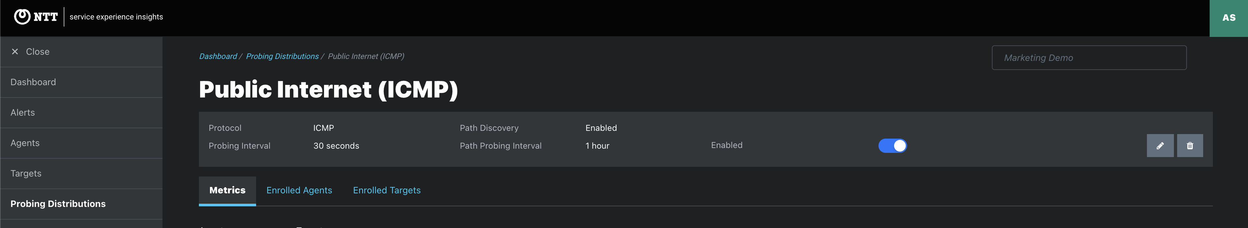Switch to the Enrolled Agents tab
The width and height of the screenshot is (1248, 228).
click(299, 190)
